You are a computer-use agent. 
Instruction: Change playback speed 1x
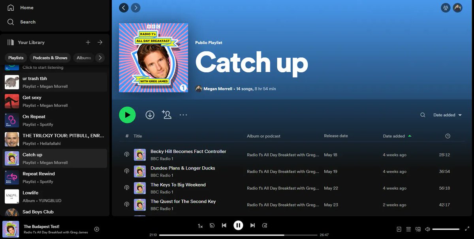[x=200, y=226]
